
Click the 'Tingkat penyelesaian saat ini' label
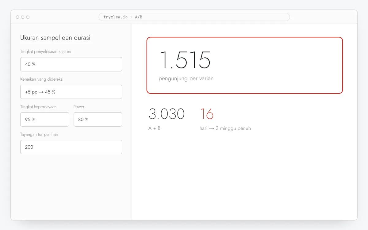coord(46,52)
